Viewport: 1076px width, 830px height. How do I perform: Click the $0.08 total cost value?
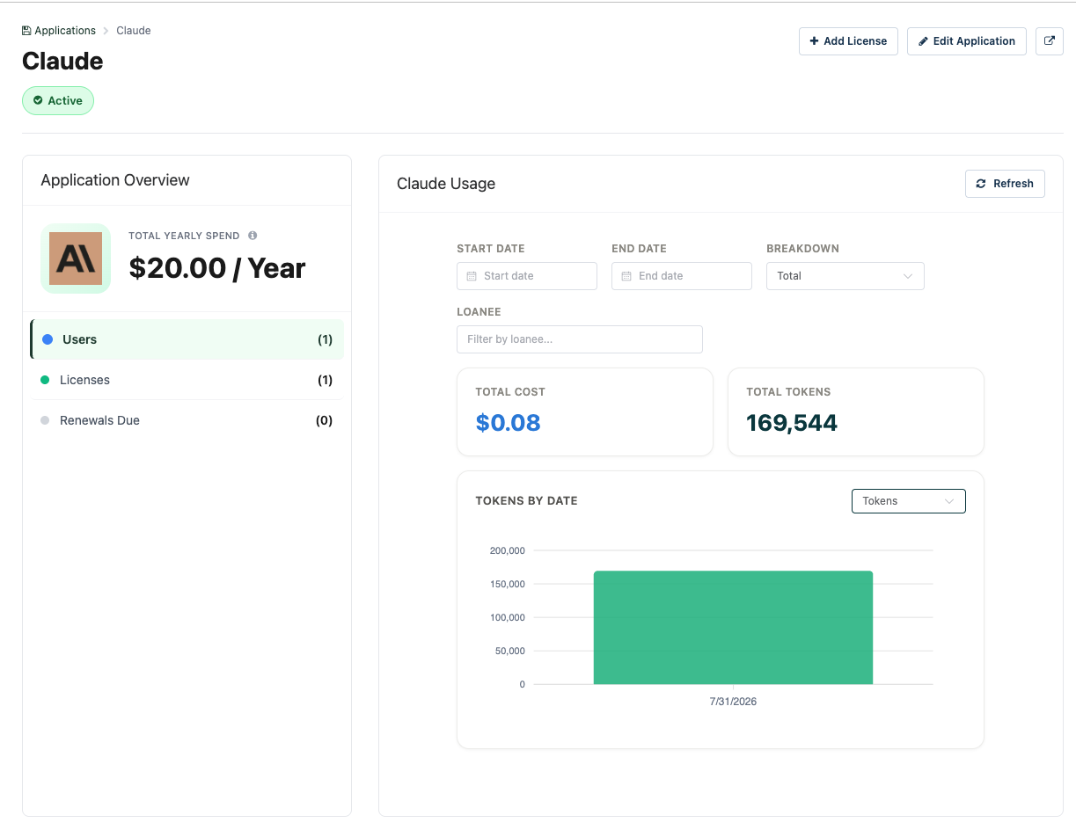pyautogui.click(x=509, y=423)
